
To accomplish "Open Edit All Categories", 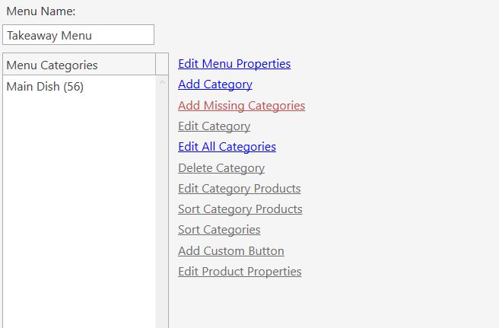I will point(227,147).
